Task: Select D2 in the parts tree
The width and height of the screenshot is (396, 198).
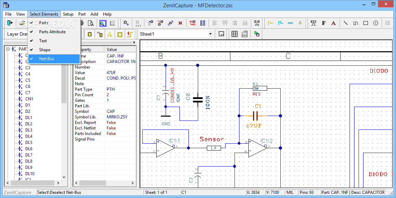Action: tap(27, 111)
